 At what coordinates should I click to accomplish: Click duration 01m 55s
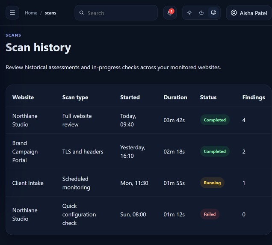coord(174,183)
